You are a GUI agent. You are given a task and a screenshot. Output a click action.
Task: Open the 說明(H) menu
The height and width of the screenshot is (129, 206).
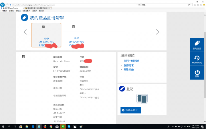(41, 11)
